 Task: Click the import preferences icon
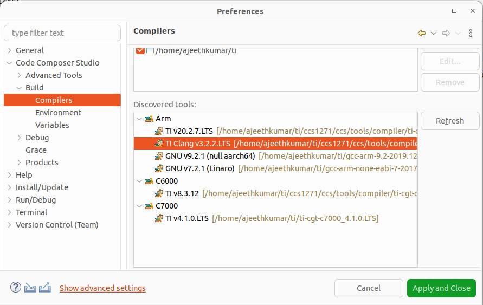coord(30,288)
